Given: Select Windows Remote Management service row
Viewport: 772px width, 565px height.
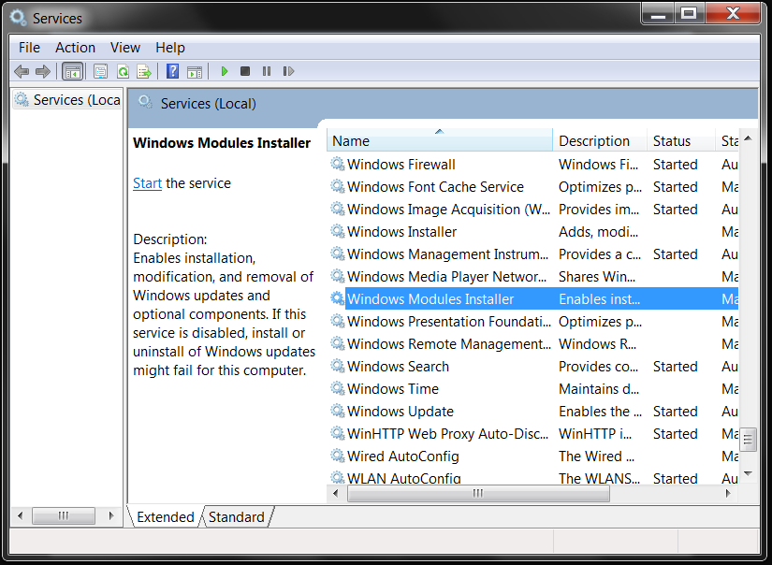Looking at the screenshot, I should (x=532, y=344).
